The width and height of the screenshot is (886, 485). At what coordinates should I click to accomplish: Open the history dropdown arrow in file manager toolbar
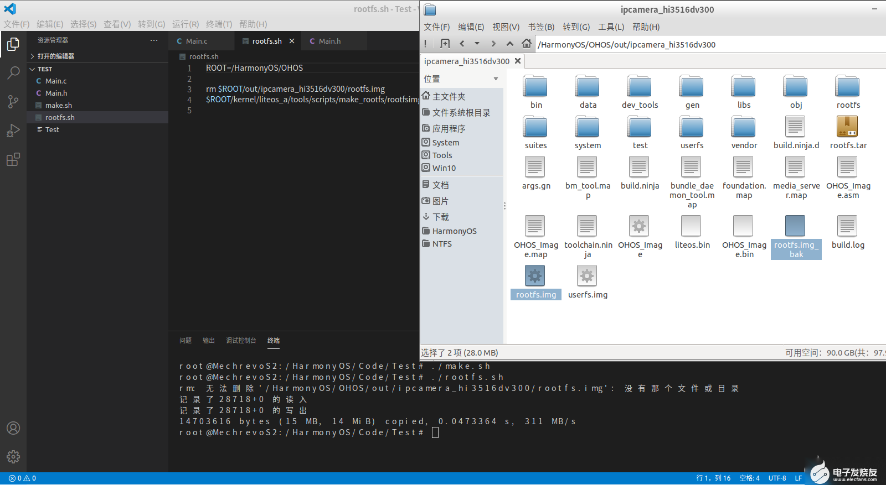click(477, 44)
